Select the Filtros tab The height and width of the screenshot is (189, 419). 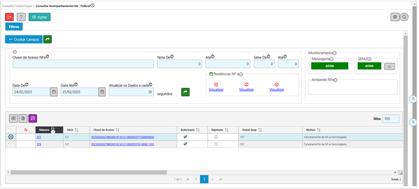pos(14,27)
